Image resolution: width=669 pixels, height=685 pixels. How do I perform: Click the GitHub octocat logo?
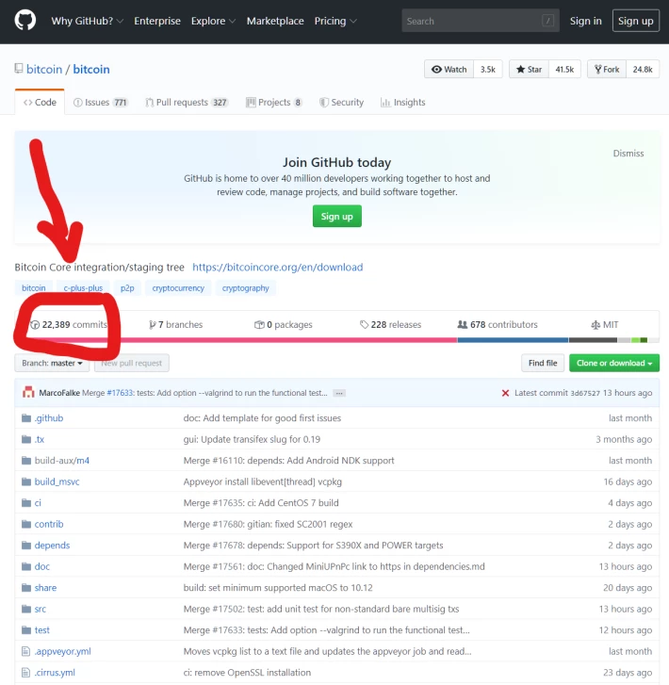24,21
